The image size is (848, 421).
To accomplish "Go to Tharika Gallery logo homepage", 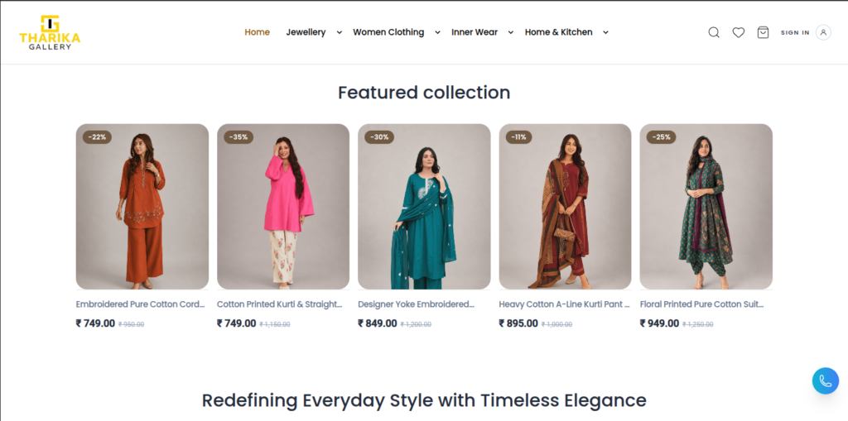I will point(50,32).
